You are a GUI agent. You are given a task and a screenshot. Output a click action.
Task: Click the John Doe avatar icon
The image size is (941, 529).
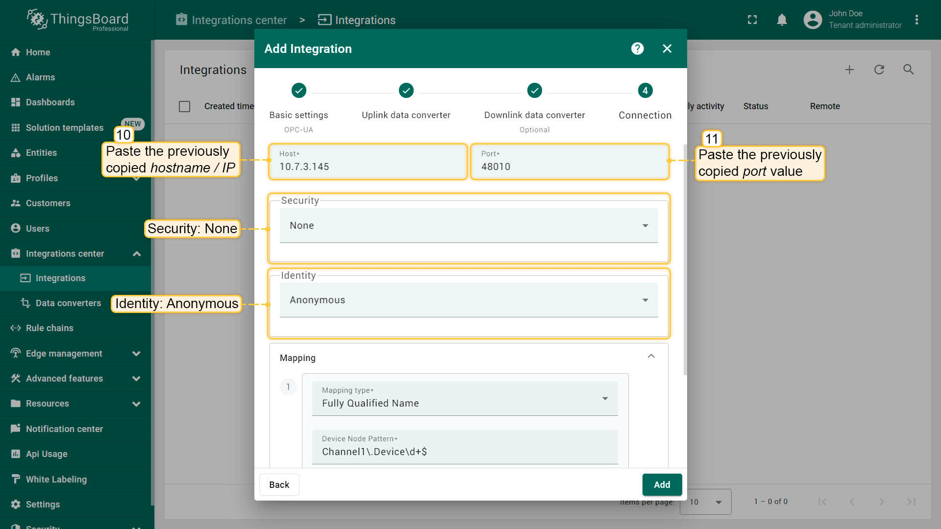pyautogui.click(x=813, y=20)
